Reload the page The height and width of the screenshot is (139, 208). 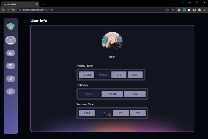point(13,10)
